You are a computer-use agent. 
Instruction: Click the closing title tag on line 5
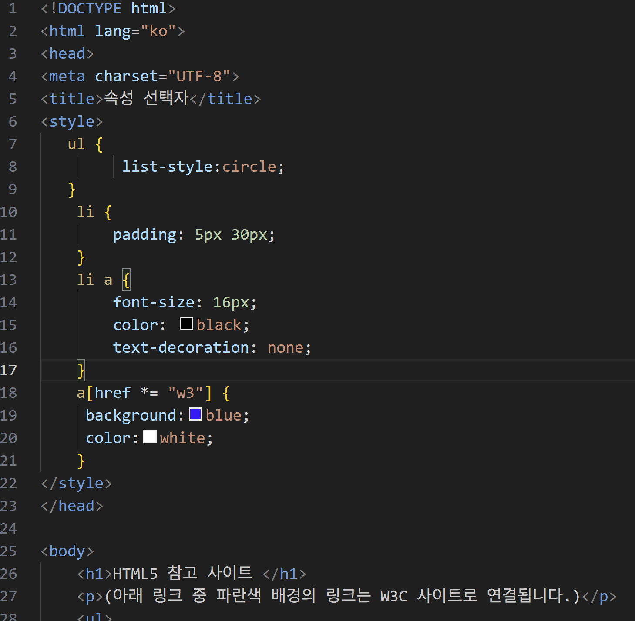click(x=225, y=99)
